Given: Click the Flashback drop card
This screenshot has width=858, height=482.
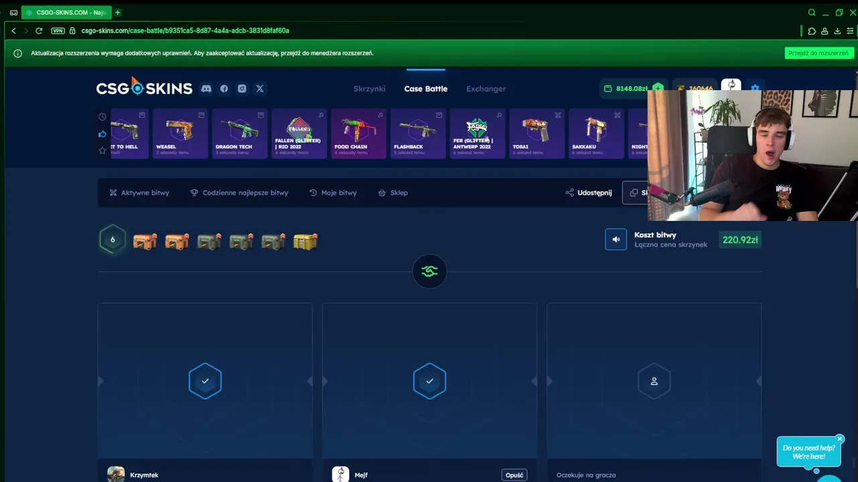Looking at the screenshot, I should (x=418, y=134).
